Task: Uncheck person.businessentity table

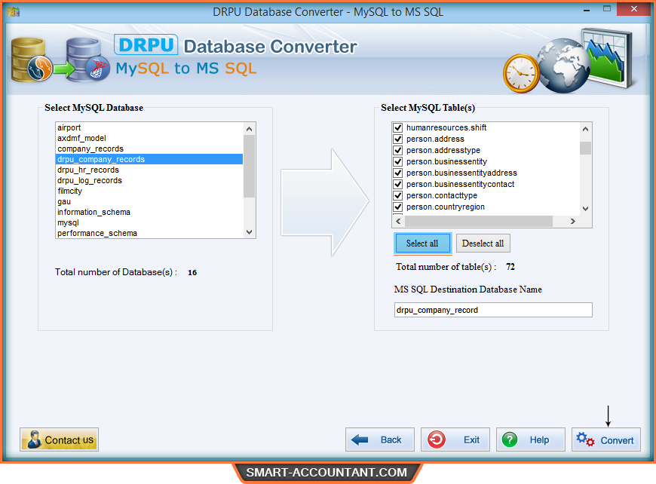Action: click(x=398, y=161)
